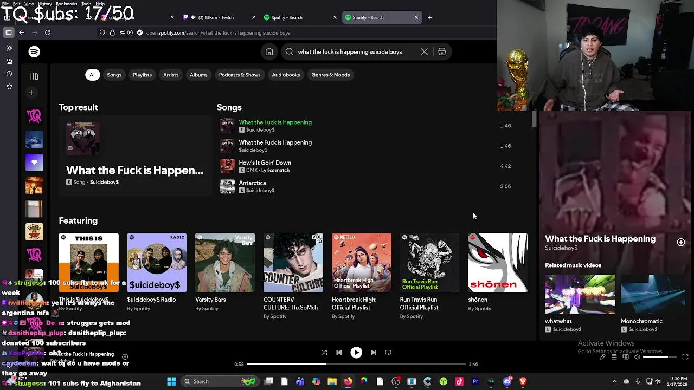Open the purple heart Liked Songs playlist

[34, 162]
